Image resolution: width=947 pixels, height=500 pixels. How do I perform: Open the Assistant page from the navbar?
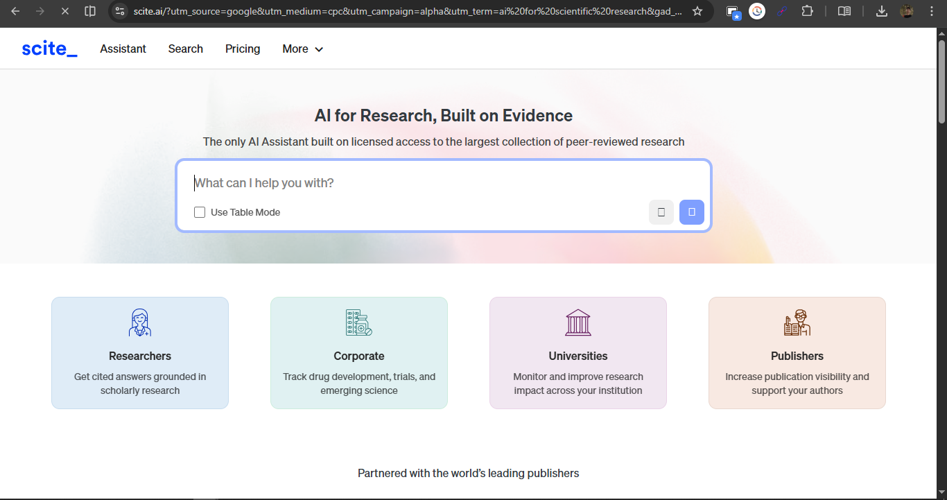(x=123, y=49)
